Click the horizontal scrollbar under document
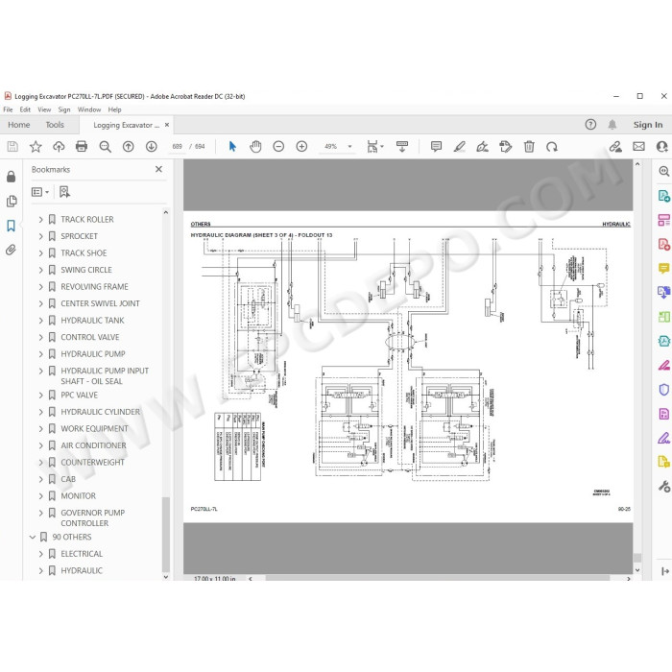 coord(437,578)
